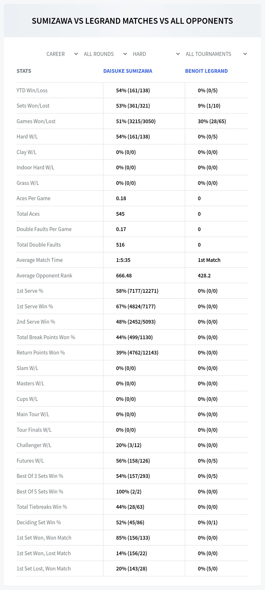Click chevron arrow next to ALL ROUNDS

125,54
